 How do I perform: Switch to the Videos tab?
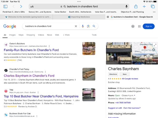point(41,35)
